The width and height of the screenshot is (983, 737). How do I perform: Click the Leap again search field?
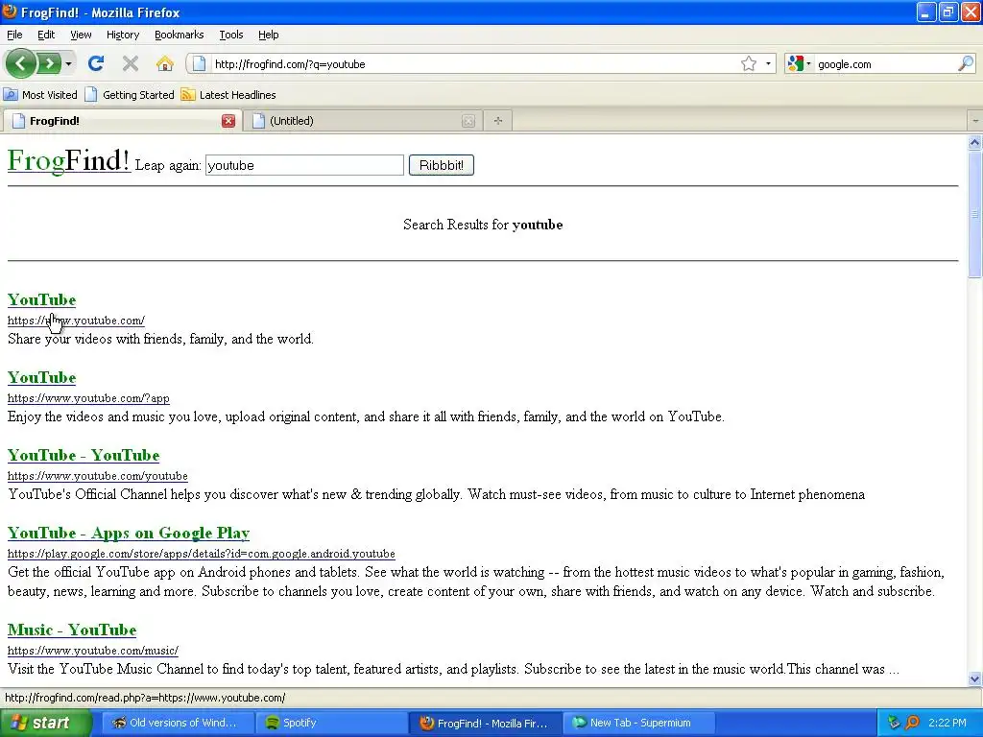(304, 165)
